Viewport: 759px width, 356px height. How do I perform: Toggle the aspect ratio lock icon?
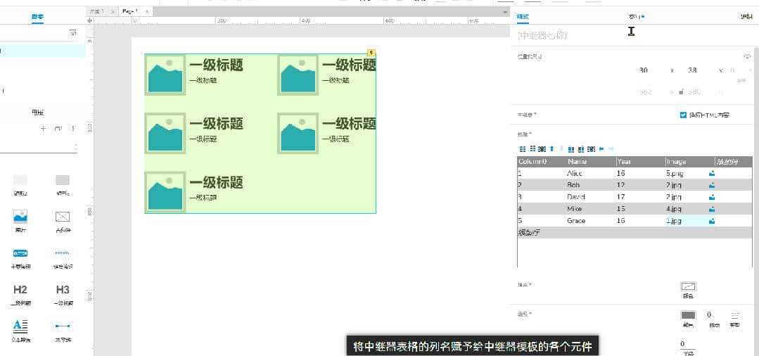tap(682, 91)
